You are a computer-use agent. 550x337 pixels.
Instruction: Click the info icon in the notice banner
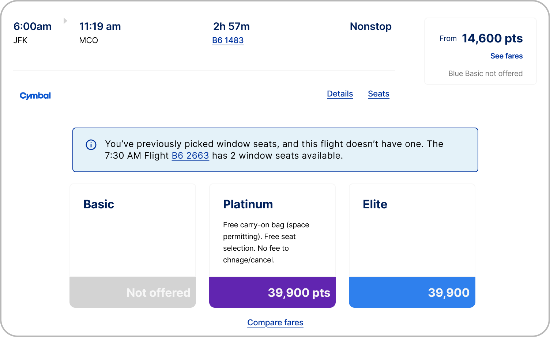(91, 145)
